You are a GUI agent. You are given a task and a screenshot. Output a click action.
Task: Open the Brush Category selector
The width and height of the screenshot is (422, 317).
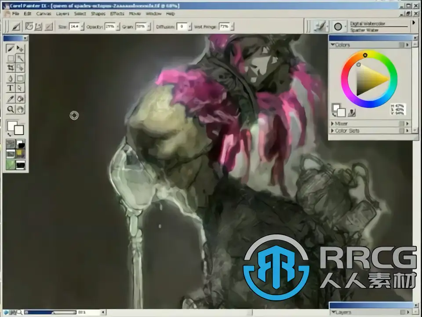321,26
